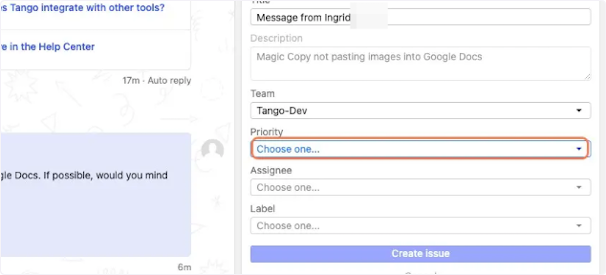The image size is (606, 275).
Task: Click the Assignee dropdown arrow
Action: click(579, 188)
